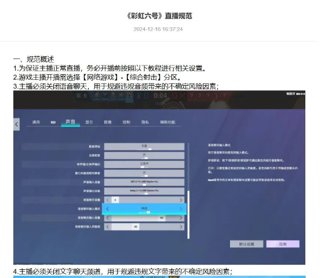The height and width of the screenshot is (278, 332).
Task: Increase 语音聊天输入音量 with its right arrow
Action: click(x=181, y=218)
